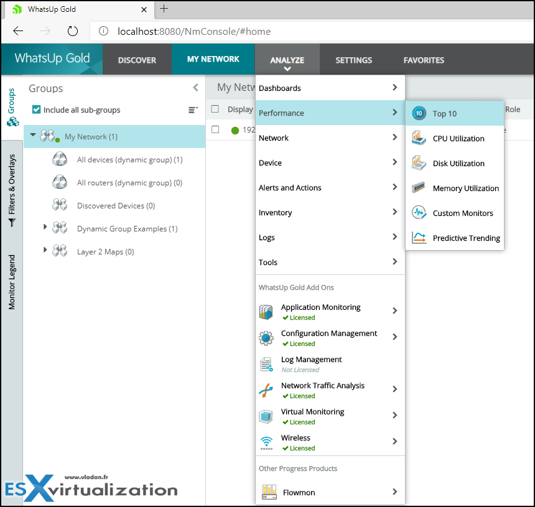Tick the select-all checkbox beside Display
Screen dimensions: 535x507
pyautogui.click(x=215, y=109)
